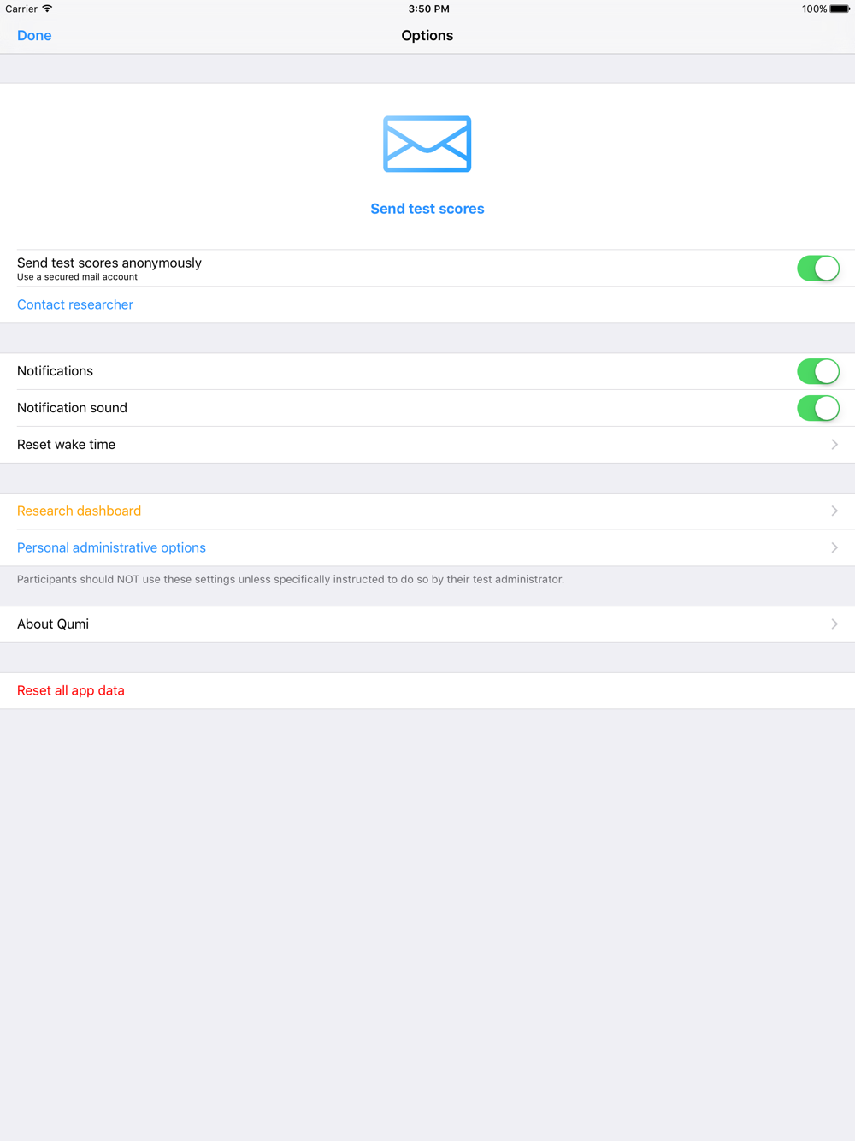855x1141 pixels.
Task: Select Personal administrative options row
Action: pyautogui.click(x=427, y=548)
